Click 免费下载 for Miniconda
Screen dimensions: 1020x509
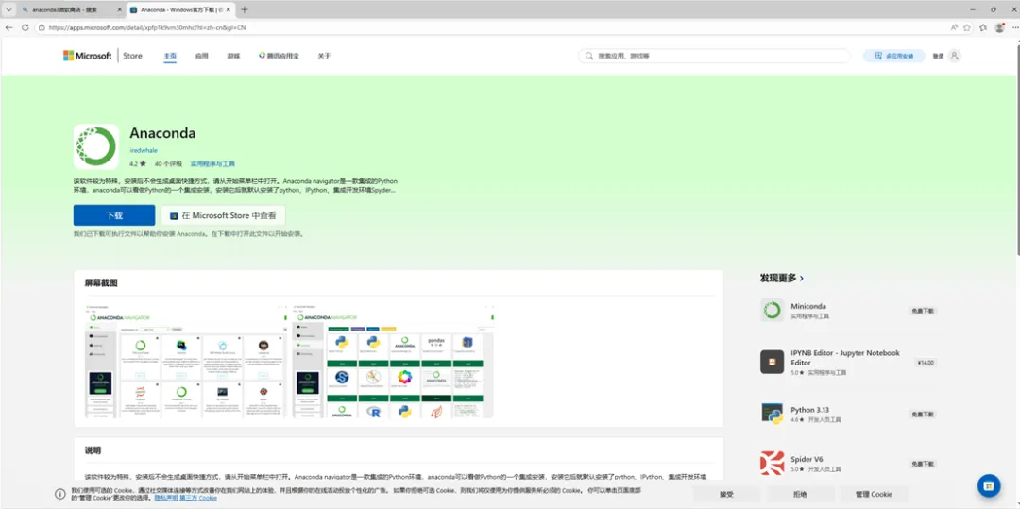click(923, 311)
